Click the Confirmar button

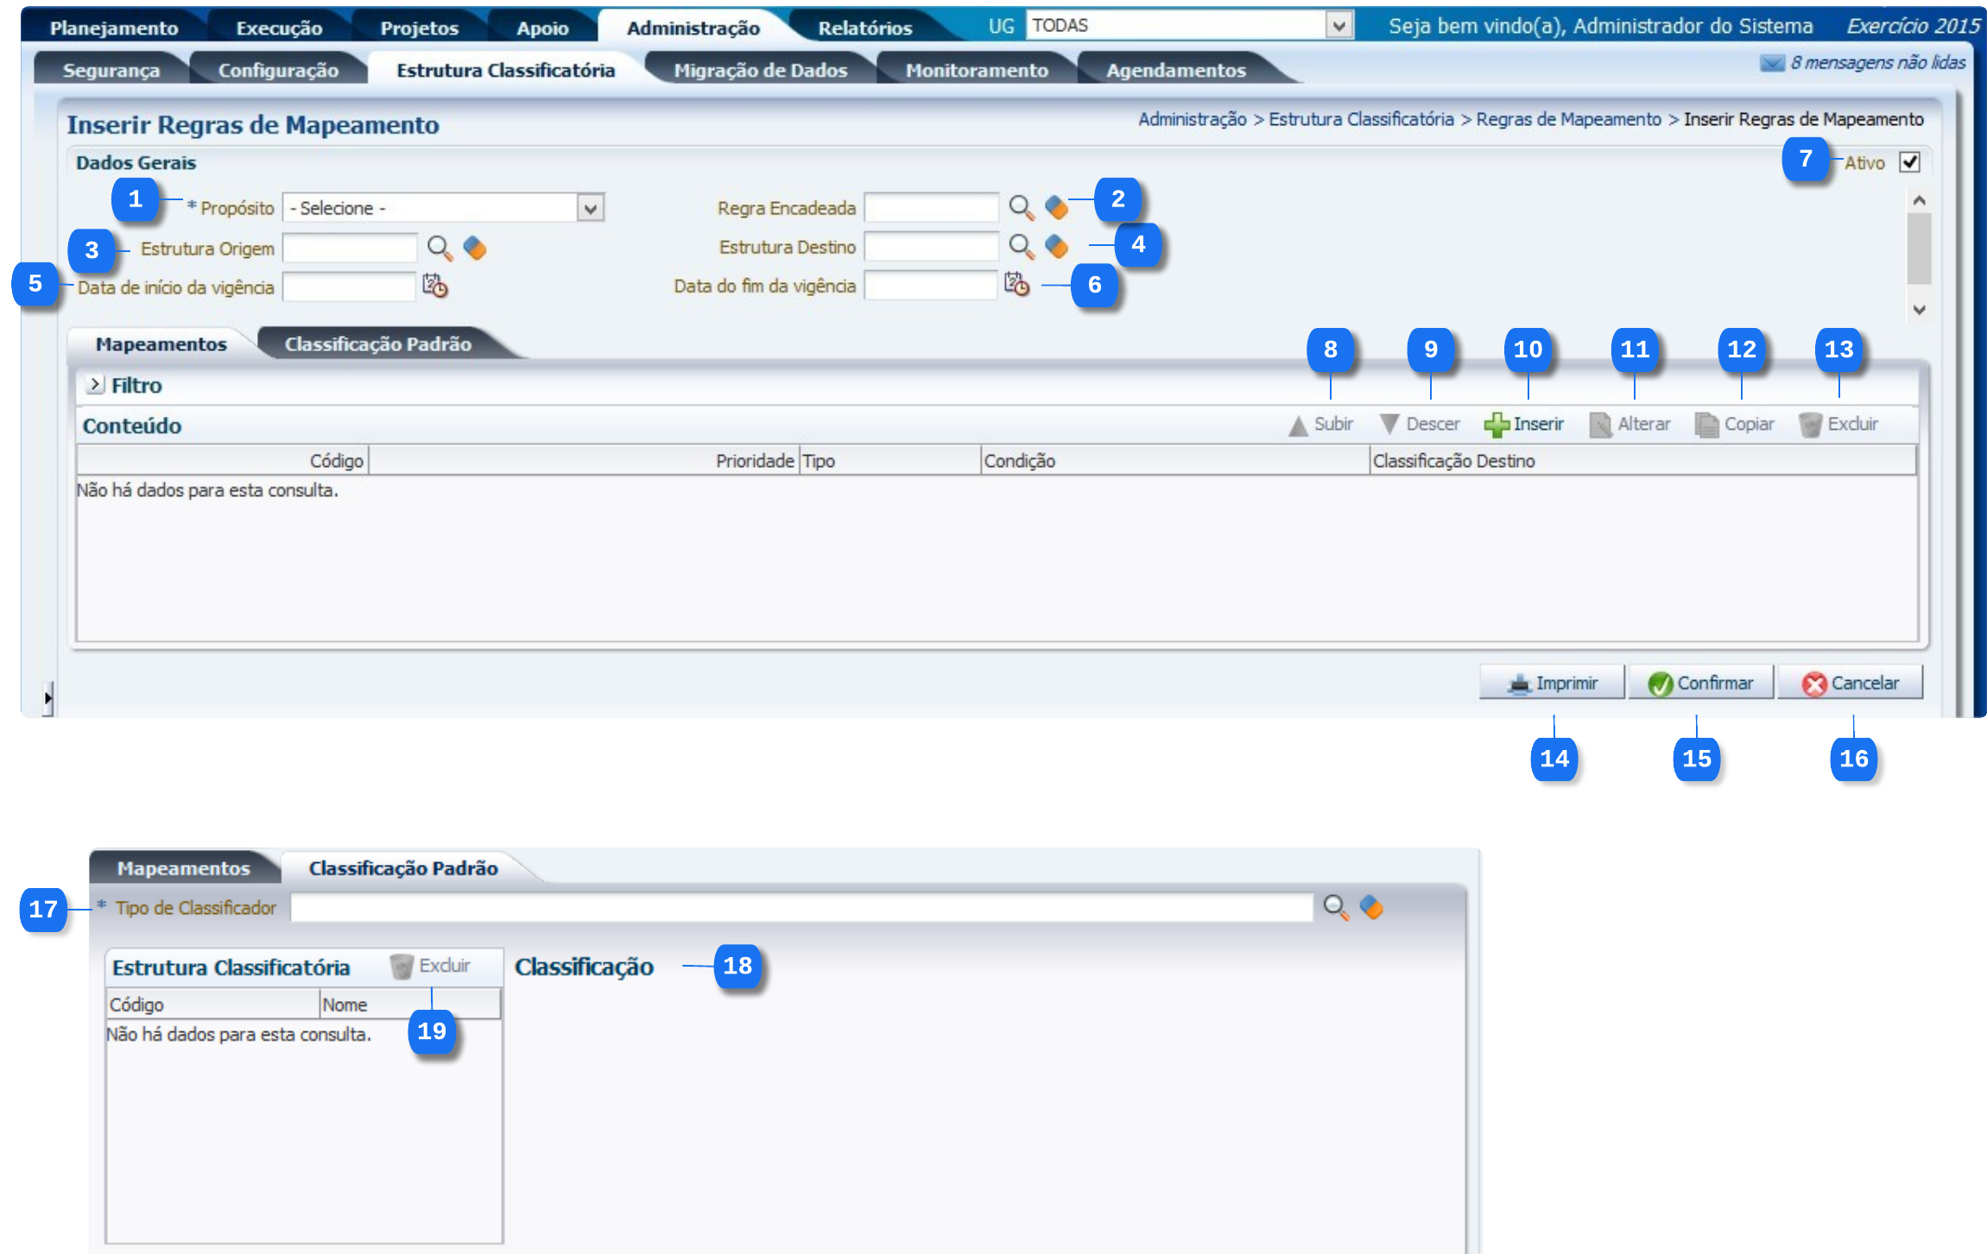click(1700, 684)
